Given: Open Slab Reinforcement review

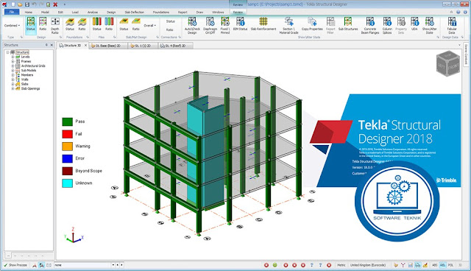Looking at the screenshot, I should pyautogui.click(x=263, y=24).
